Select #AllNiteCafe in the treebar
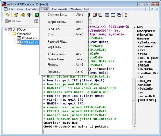 tap(30, 42)
